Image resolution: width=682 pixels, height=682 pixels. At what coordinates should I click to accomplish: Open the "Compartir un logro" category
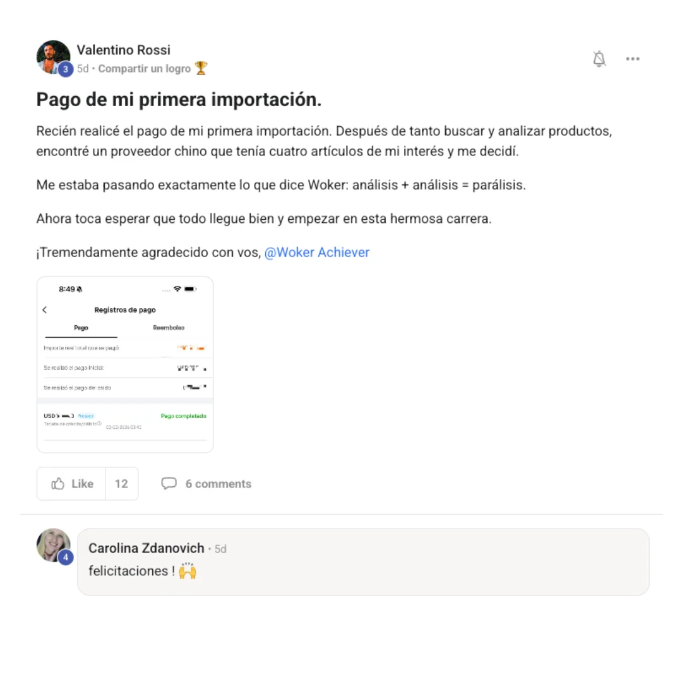point(144,68)
